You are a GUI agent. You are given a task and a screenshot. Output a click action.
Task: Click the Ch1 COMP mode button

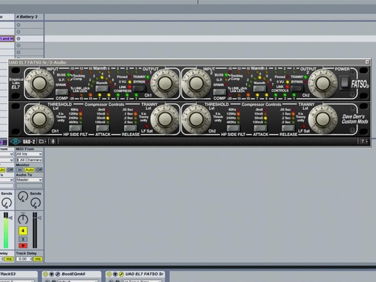click(62, 92)
